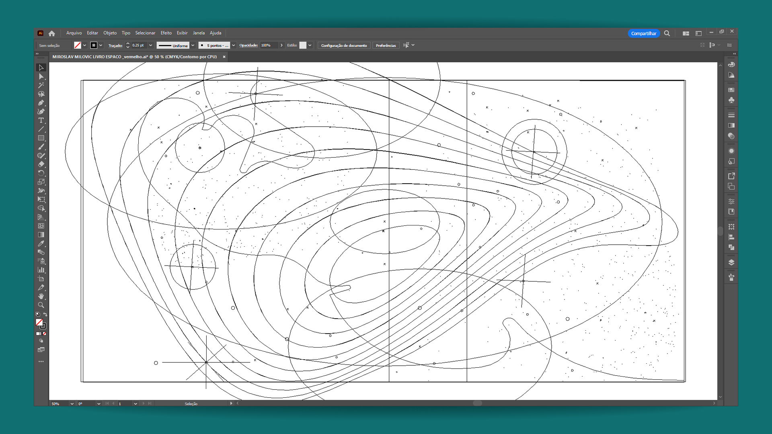Expand the Uniforme stroke profile dropdown
Screen dimensions: 772x434
[x=193, y=45]
